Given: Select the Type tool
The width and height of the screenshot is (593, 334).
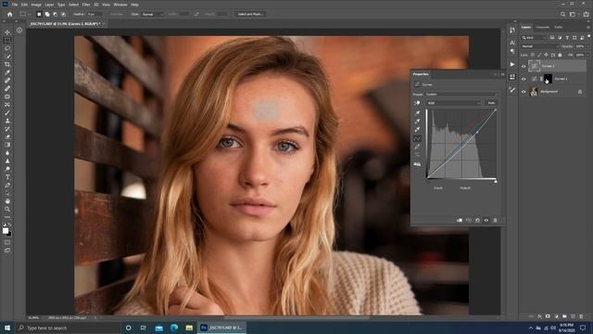Looking at the screenshot, I should [7, 177].
